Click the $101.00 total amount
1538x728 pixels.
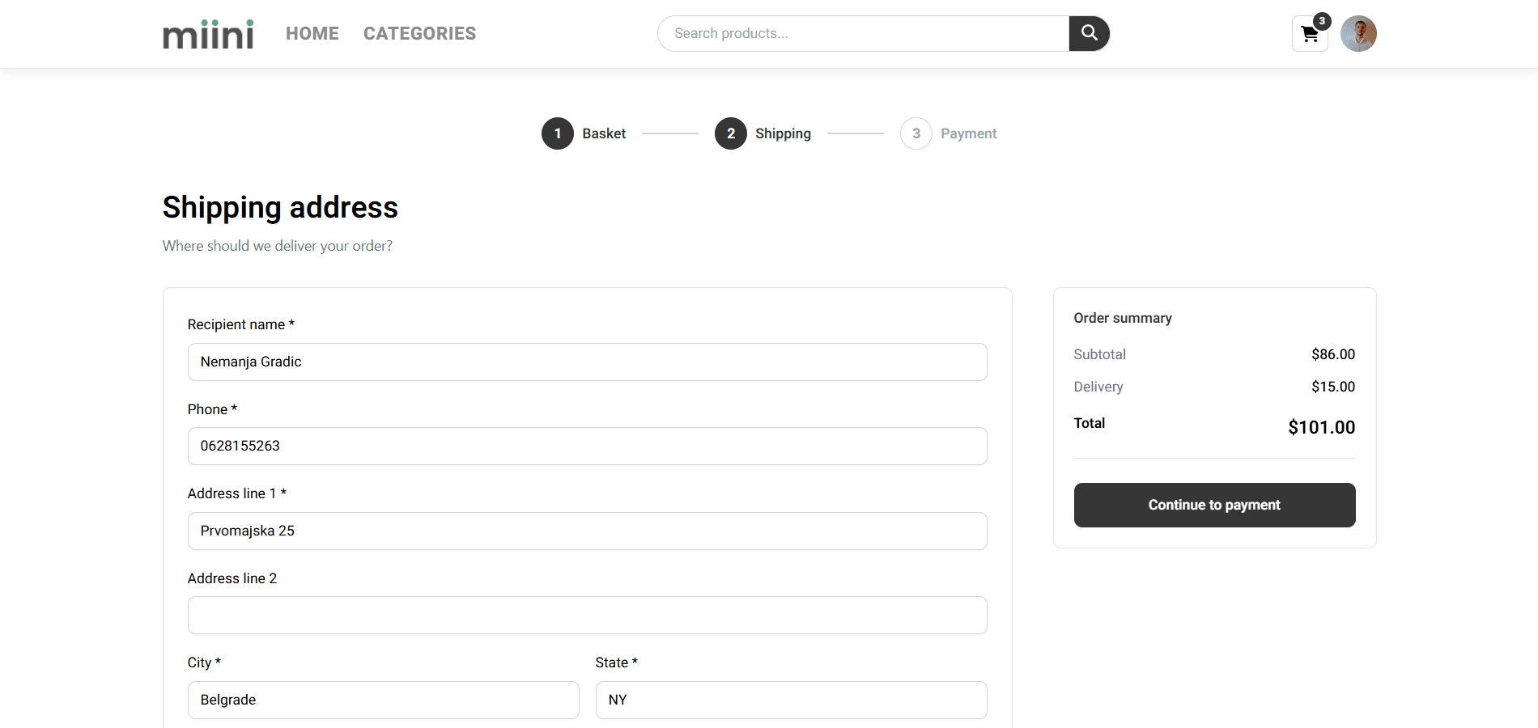1322,427
